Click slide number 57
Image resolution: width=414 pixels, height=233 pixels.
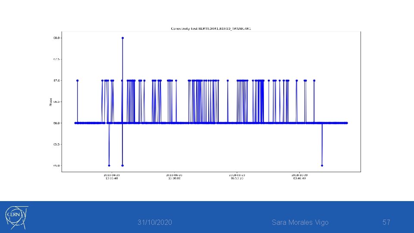click(386, 223)
